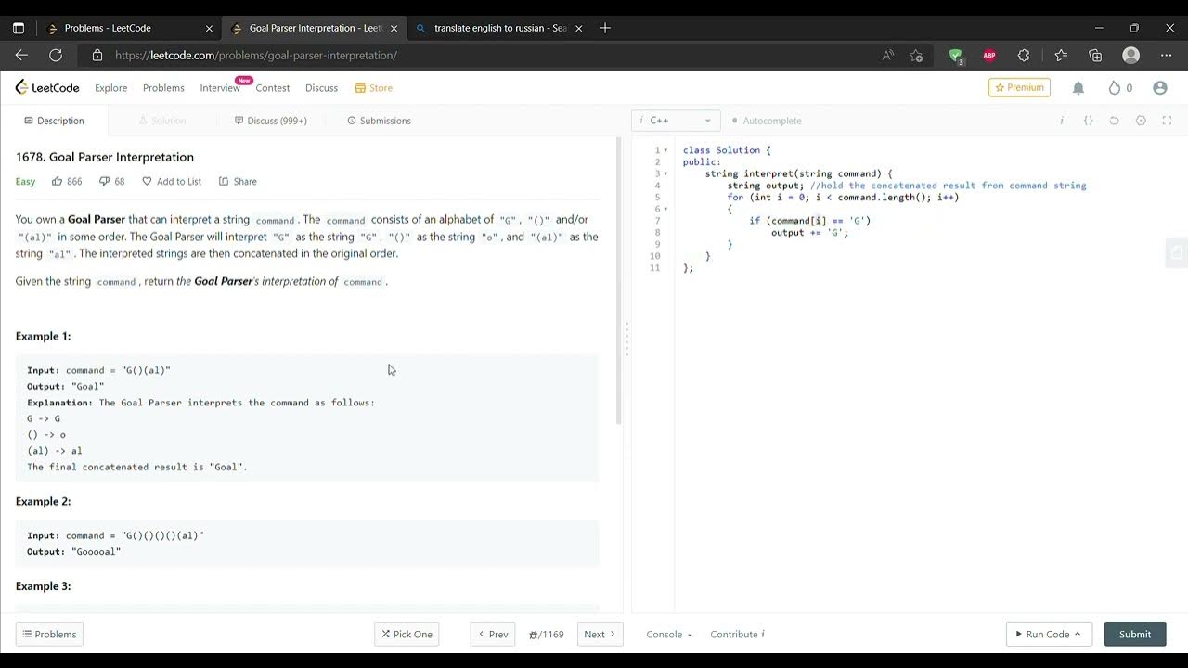Open the browser extensions puzzle icon
The height and width of the screenshot is (668, 1188).
[x=1024, y=55]
